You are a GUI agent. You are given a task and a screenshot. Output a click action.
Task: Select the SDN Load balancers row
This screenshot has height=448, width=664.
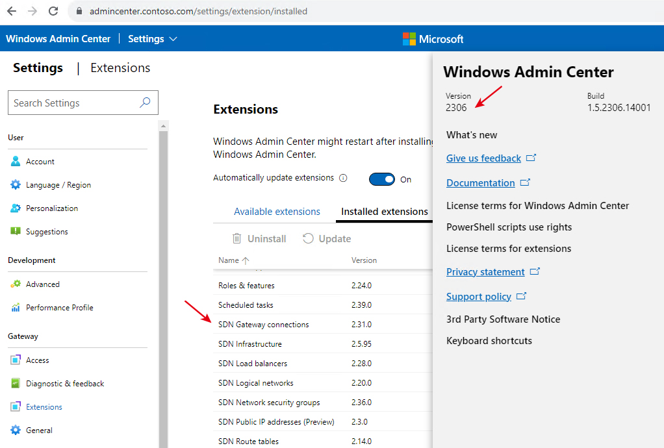click(x=323, y=363)
